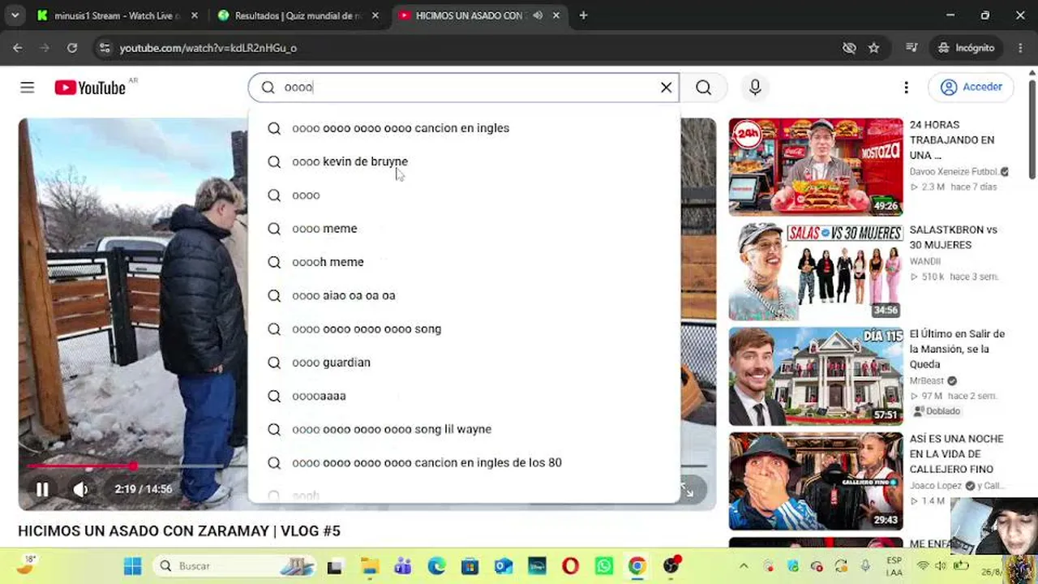1038x584 pixels.
Task: Open "24 HORAS TRABAJANDO EN UNA" thumbnail
Action: [816, 167]
